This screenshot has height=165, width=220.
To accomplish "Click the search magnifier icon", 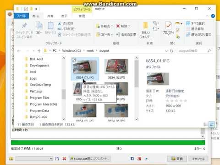I will (209, 51).
